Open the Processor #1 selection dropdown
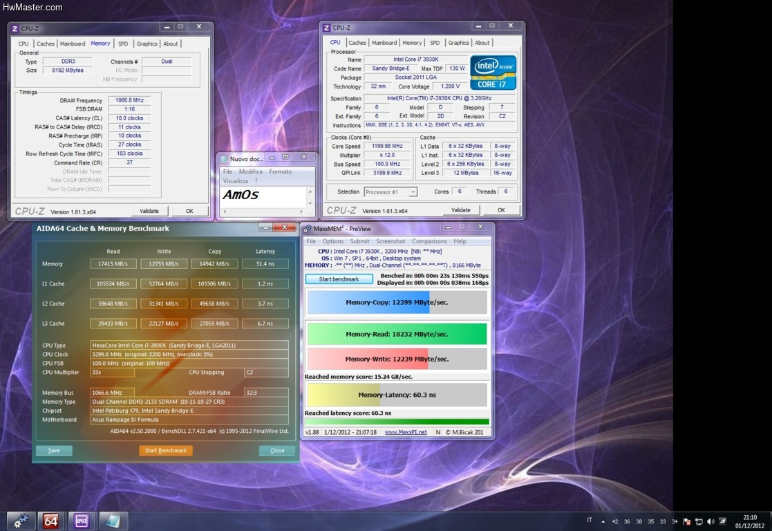Image resolution: width=772 pixels, height=531 pixels. click(390, 192)
